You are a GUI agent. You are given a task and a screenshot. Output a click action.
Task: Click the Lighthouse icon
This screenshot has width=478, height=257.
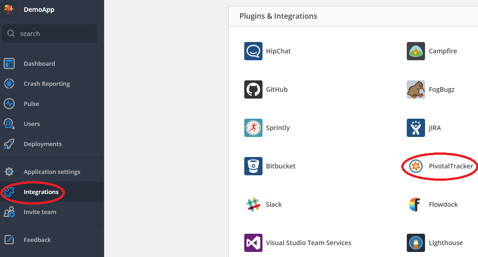pyautogui.click(x=416, y=243)
